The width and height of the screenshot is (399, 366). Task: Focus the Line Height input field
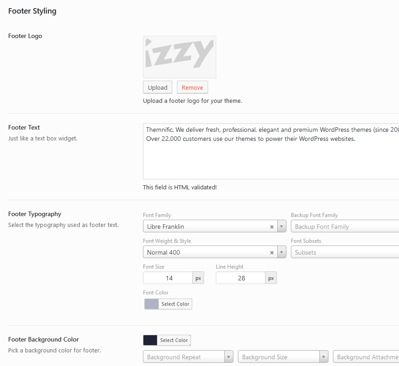[x=241, y=278]
